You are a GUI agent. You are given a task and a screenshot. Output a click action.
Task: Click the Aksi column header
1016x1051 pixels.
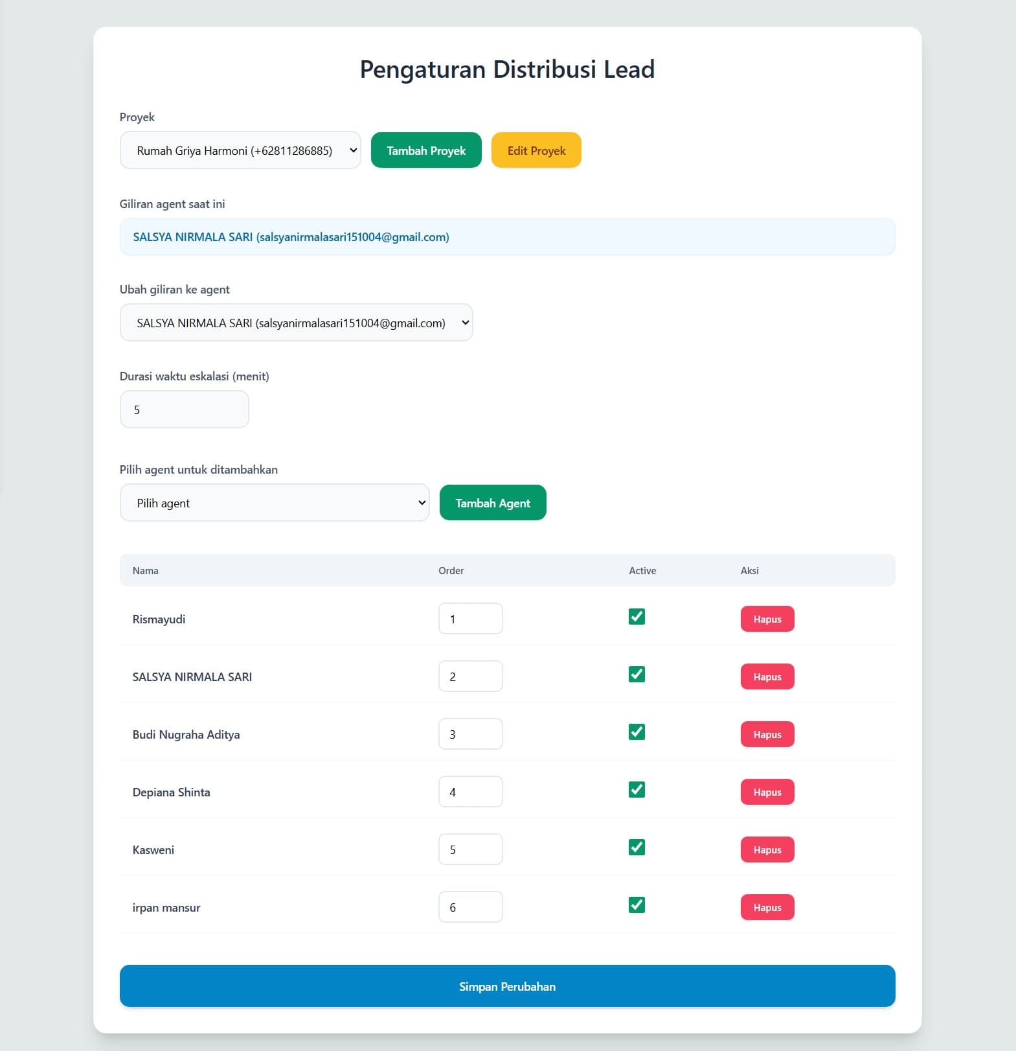pos(750,571)
